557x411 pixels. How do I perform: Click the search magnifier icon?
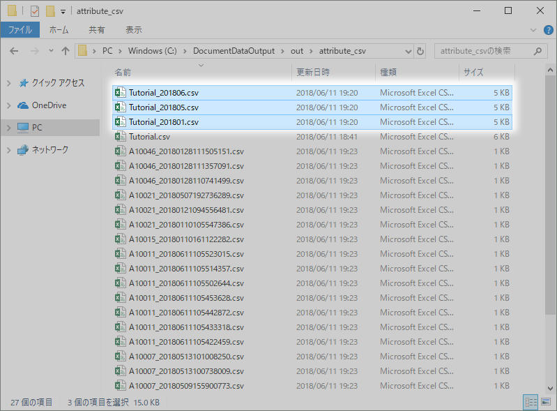click(x=537, y=51)
